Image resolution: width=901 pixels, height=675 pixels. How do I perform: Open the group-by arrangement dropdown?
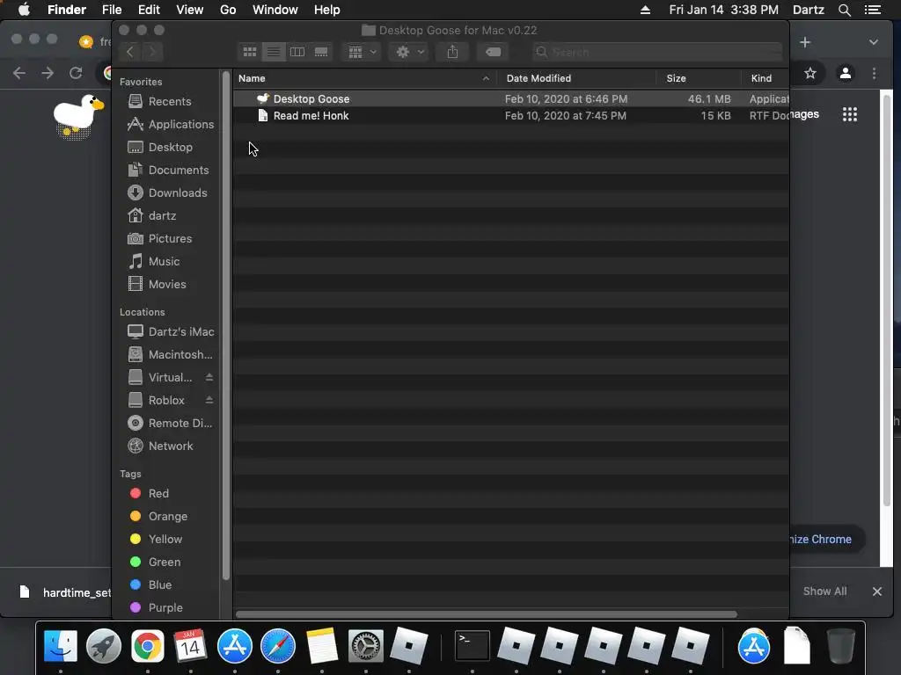[362, 52]
